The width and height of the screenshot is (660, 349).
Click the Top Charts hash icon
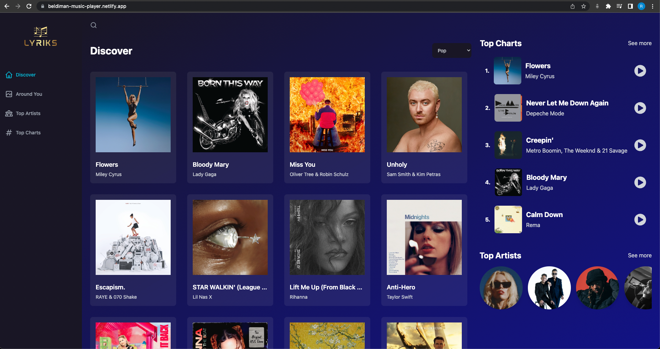9,133
